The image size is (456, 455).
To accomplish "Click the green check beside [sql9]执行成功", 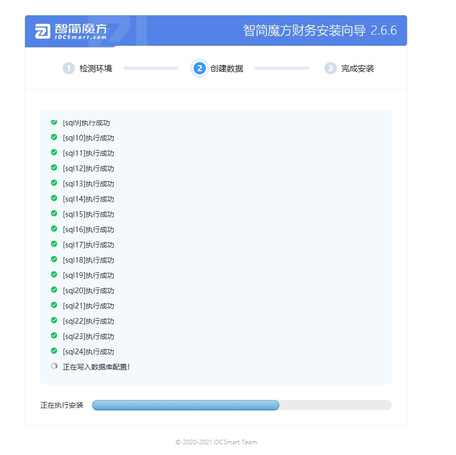I will click(x=53, y=122).
